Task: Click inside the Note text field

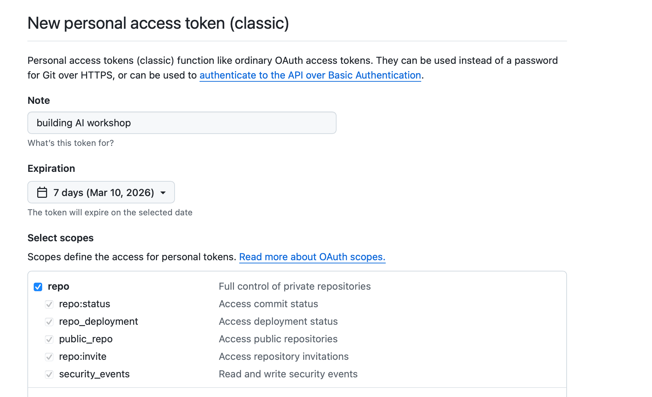Action: pos(182,123)
